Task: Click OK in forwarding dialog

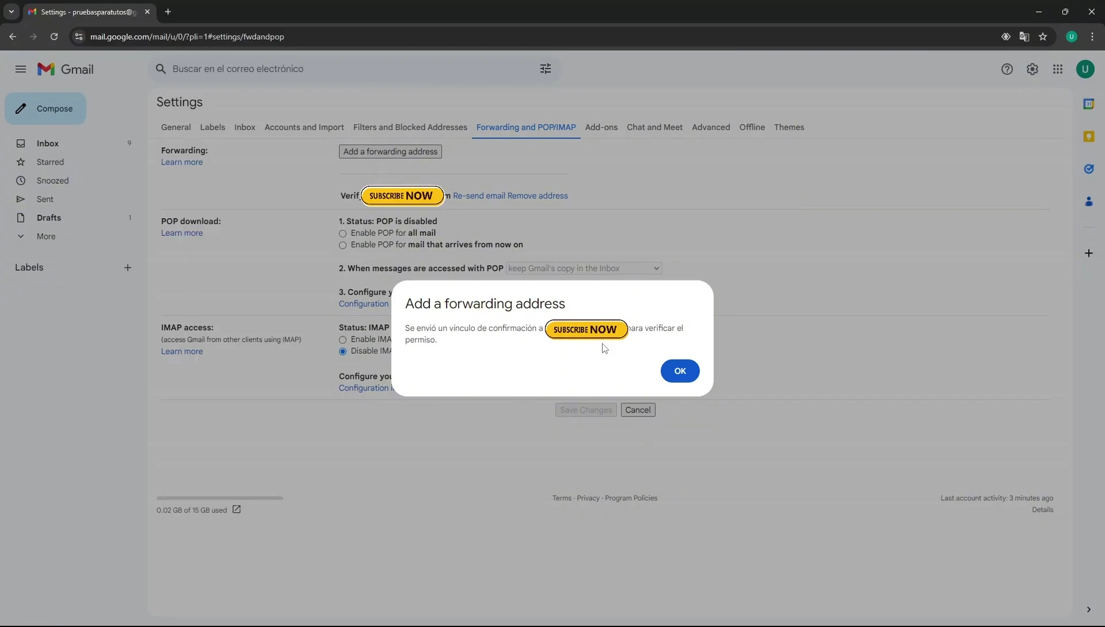Action: (680, 371)
